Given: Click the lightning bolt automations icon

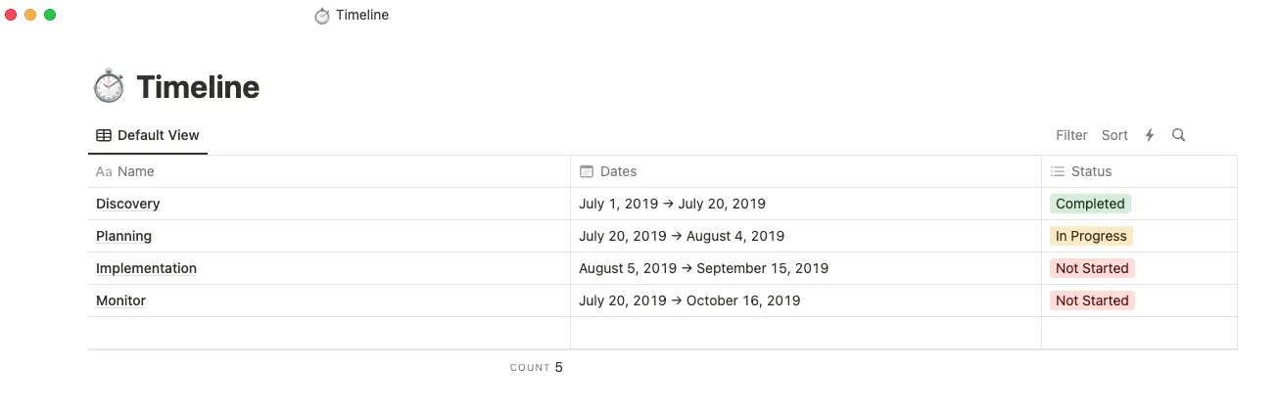Looking at the screenshot, I should tap(1150, 135).
